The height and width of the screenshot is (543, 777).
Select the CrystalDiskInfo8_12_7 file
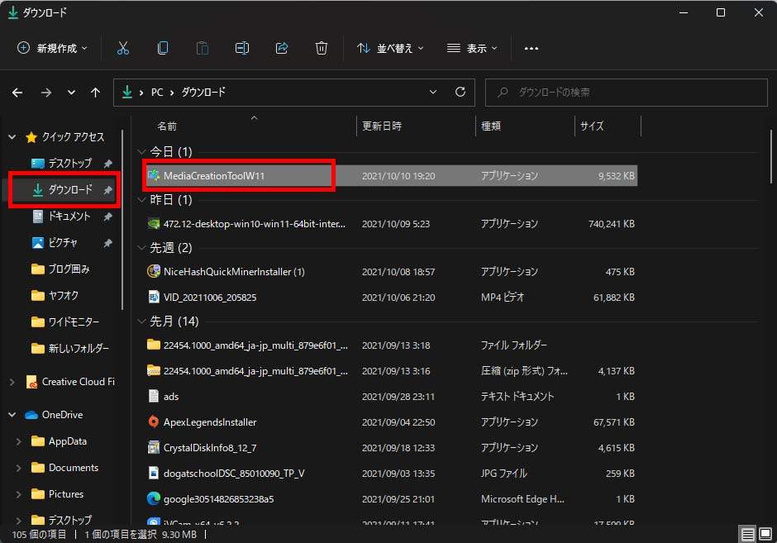click(390, 448)
